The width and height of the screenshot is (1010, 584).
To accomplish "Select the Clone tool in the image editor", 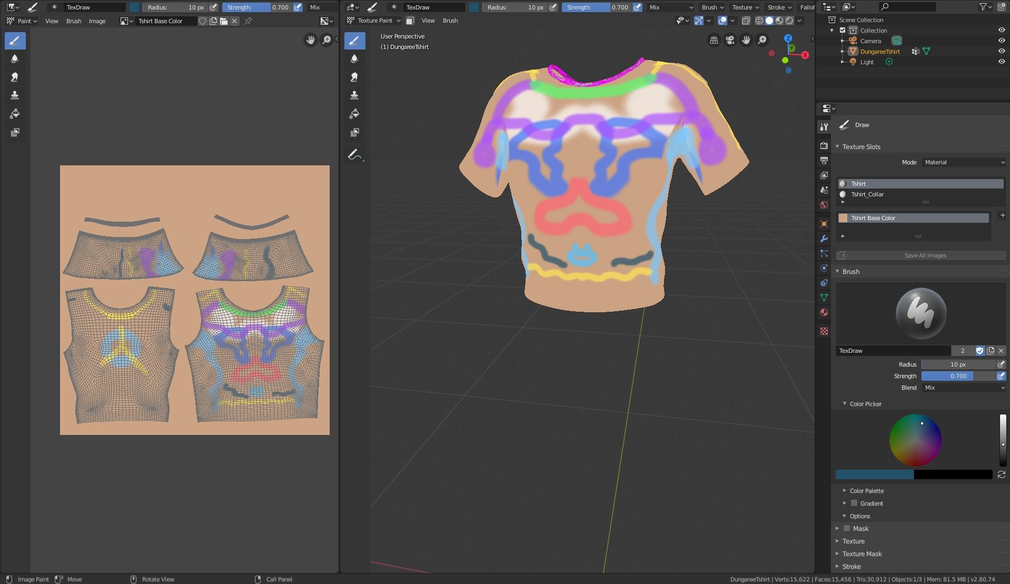I will pyautogui.click(x=15, y=95).
